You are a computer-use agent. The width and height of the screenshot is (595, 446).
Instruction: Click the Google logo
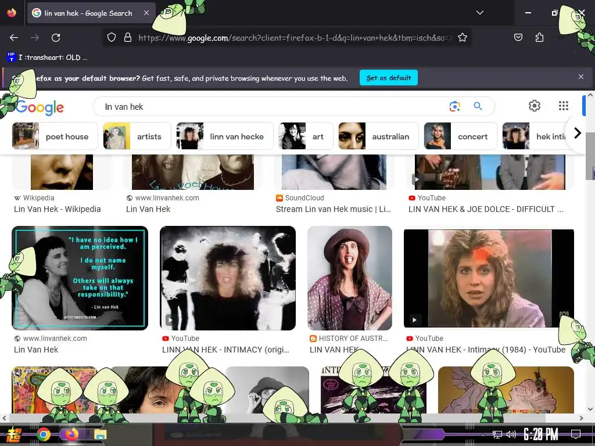(x=40, y=107)
